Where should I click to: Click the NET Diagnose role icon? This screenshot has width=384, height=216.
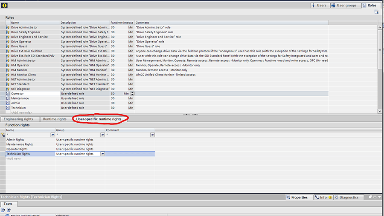click(x=8, y=89)
